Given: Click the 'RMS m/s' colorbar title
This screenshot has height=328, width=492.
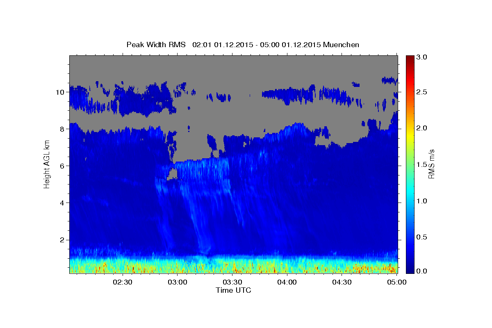Looking at the screenshot, I should tap(432, 164).
